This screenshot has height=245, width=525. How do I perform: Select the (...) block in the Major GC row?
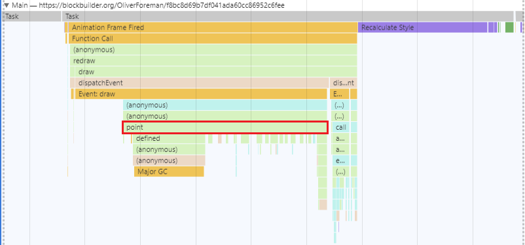pos(341,172)
